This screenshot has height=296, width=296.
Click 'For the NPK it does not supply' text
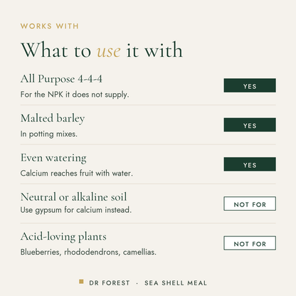pyautogui.click(x=75, y=95)
